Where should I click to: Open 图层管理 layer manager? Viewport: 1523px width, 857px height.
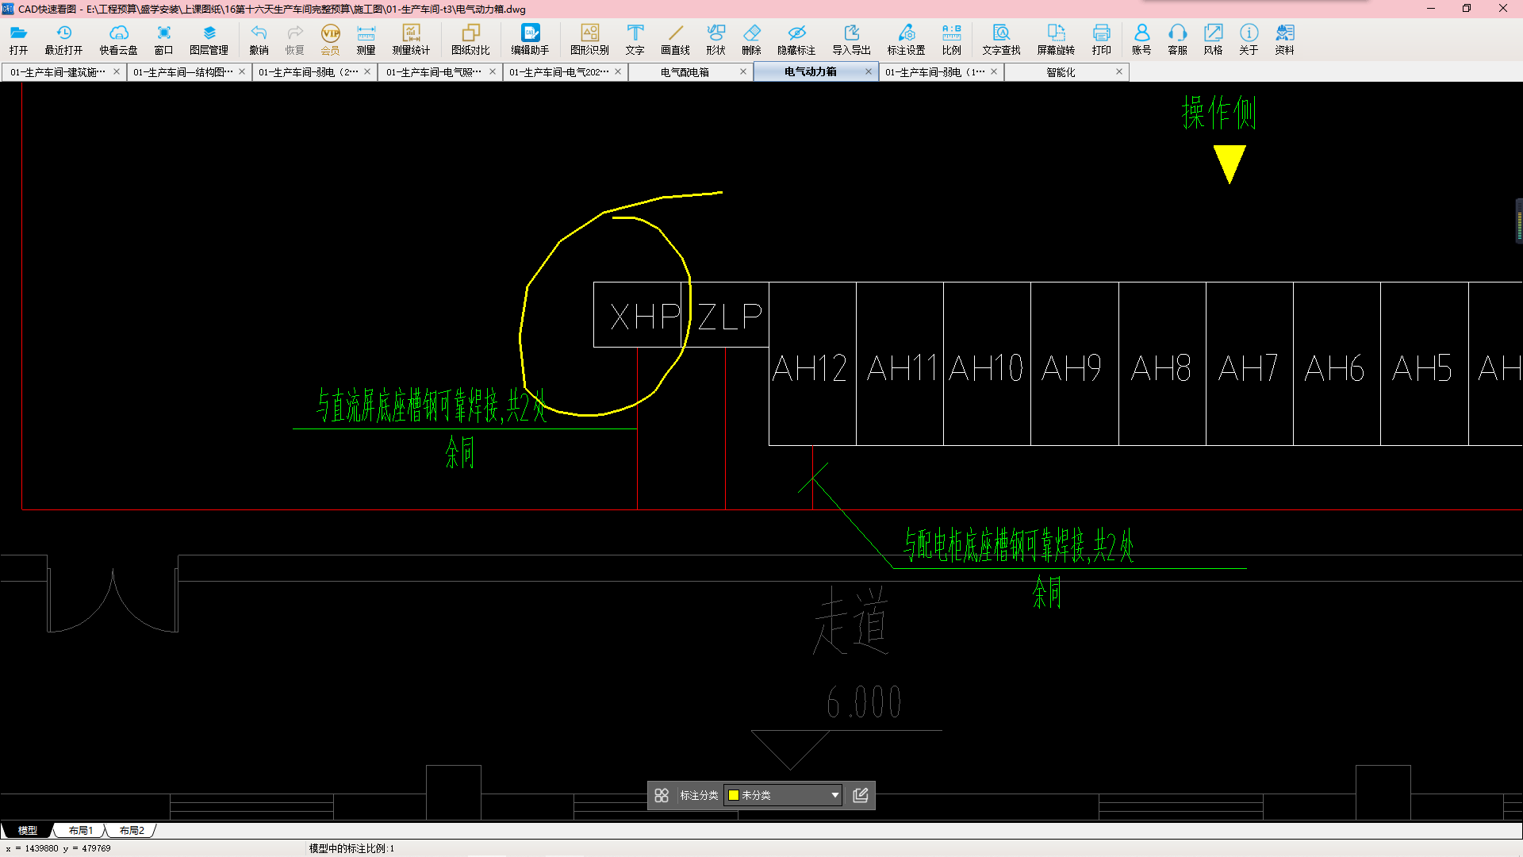pyautogui.click(x=209, y=39)
